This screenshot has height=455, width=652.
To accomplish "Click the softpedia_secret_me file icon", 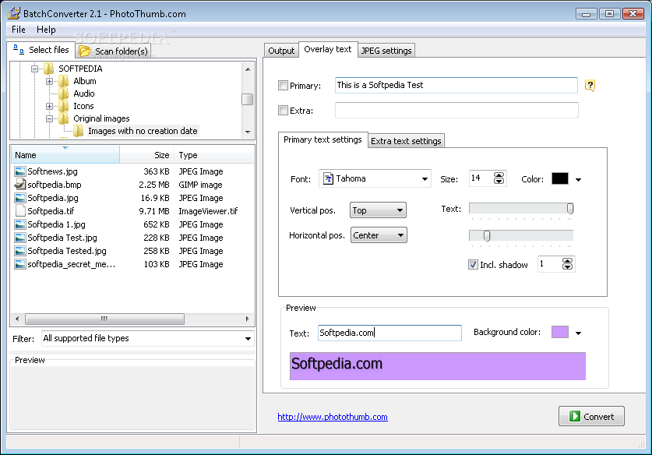I will point(20,265).
